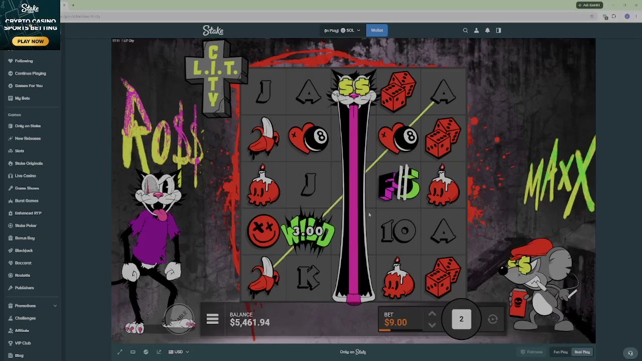Pop out the game window icon
This screenshot has width=642, height=361.
(159, 352)
